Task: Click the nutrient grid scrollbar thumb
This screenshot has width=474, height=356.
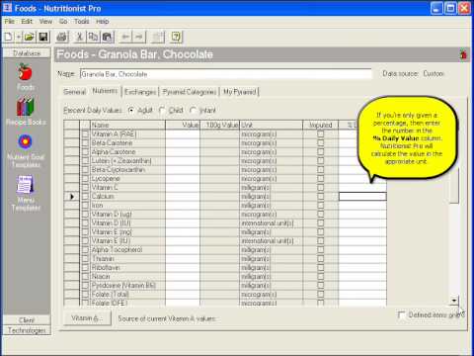Action: pos(454,185)
